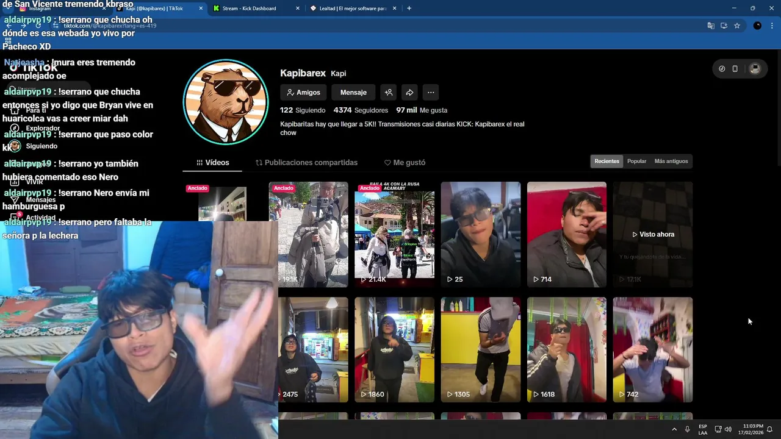Click the add-friend person icon
Screen dimensions: 781x439
pyautogui.click(x=388, y=93)
